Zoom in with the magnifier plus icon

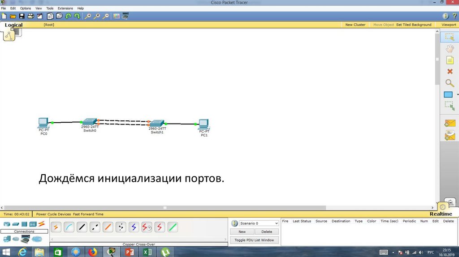(x=87, y=16)
